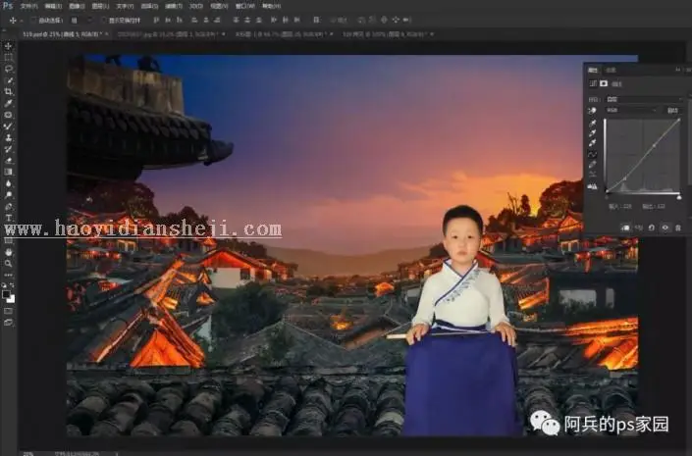
Task: Choose edit-points curve mode icon
Action: pos(592,154)
